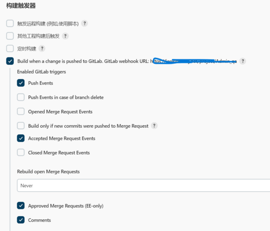Viewport: 270px width, 231px height.
Task: Uncheck Build when a change is pushed to GitLab
Action: (10, 61)
